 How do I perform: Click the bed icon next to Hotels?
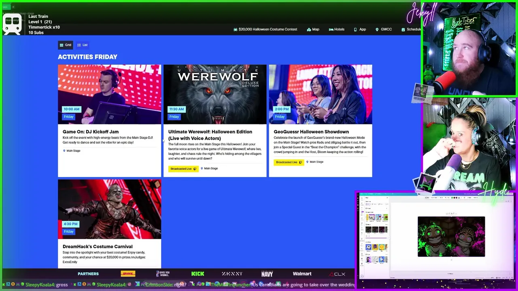[331, 30]
